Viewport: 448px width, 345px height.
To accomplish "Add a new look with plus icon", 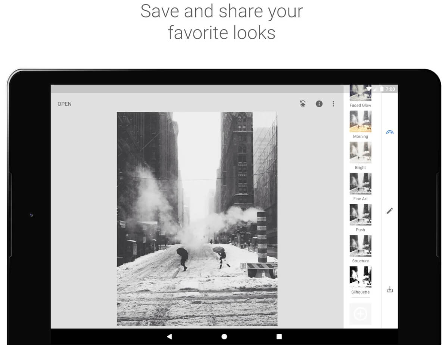I will [x=360, y=314].
